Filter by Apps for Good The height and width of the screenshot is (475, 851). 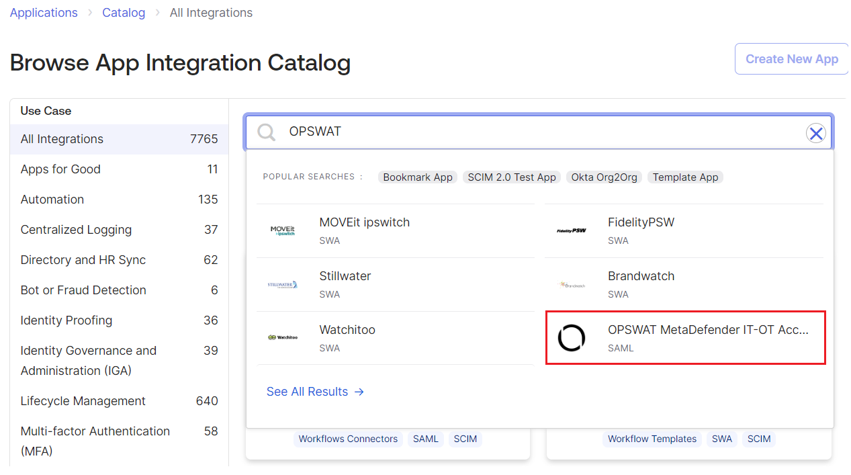point(119,169)
